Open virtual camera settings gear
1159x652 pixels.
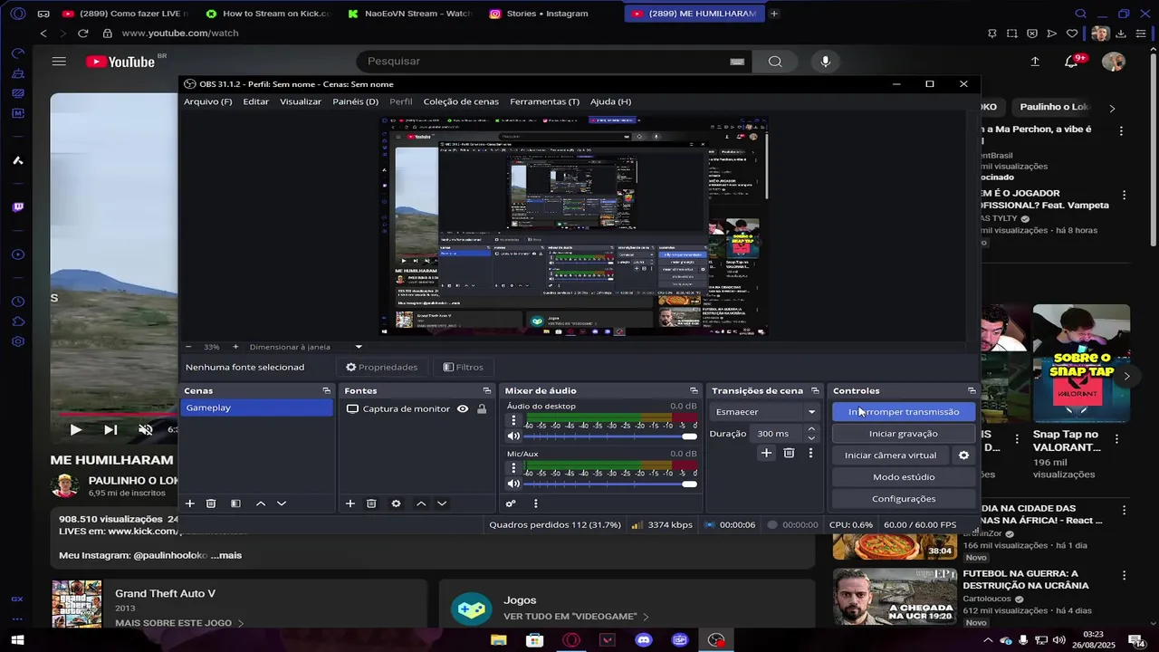tap(963, 455)
